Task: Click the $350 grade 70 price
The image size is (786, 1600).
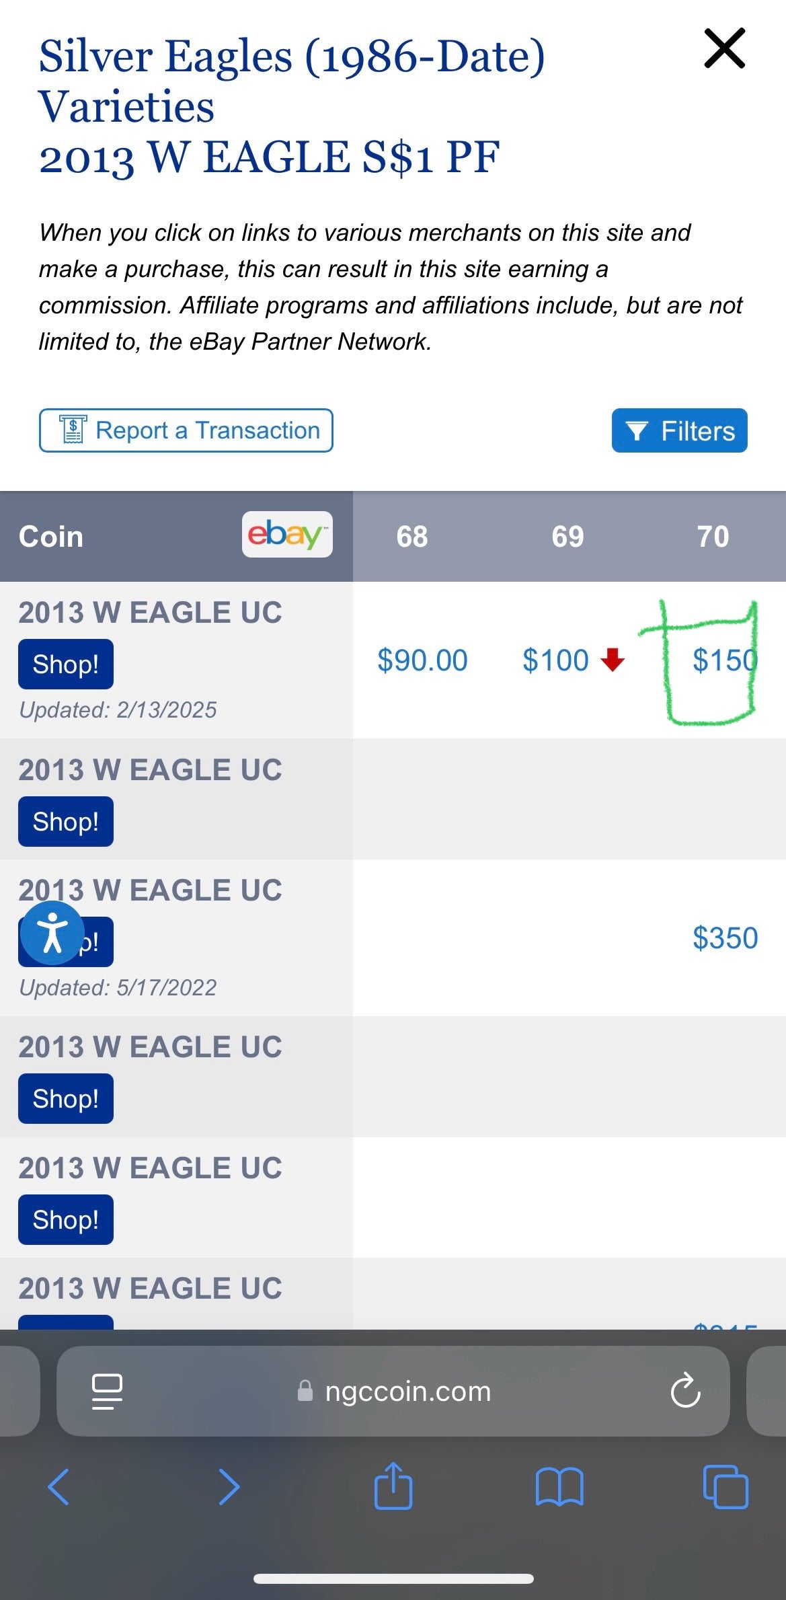Action: pos(725,938)
